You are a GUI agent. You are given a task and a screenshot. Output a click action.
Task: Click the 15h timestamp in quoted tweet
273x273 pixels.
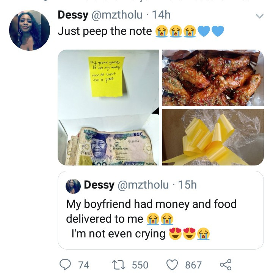click(187, 185)
